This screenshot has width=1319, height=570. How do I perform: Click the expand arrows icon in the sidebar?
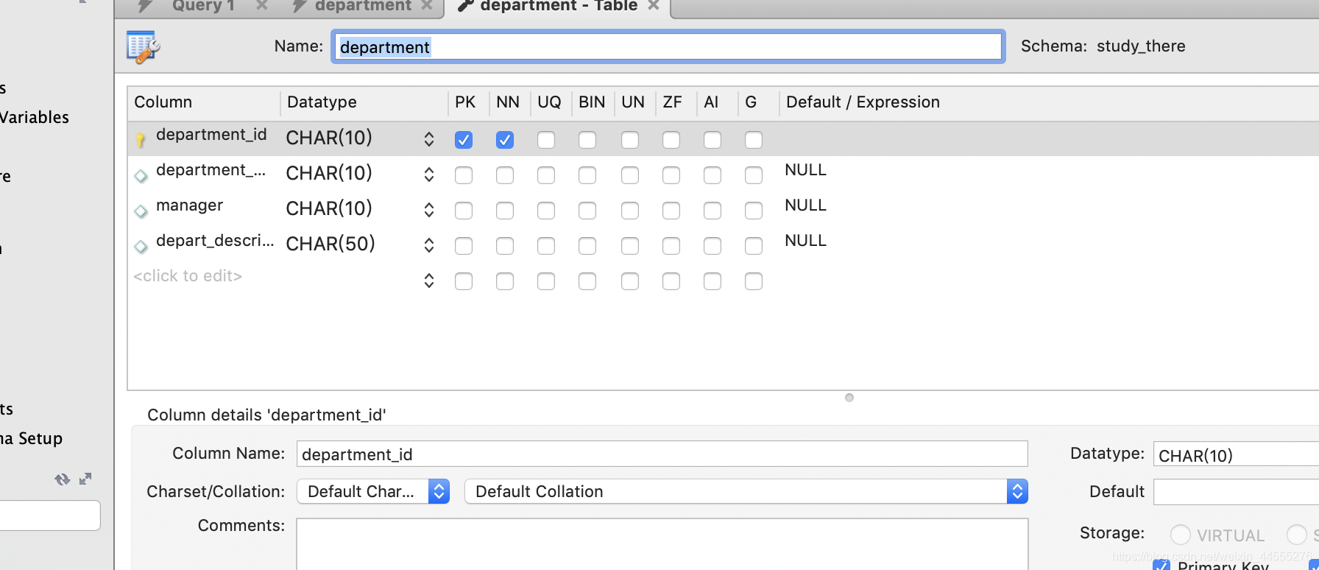[x=85, y=479]
